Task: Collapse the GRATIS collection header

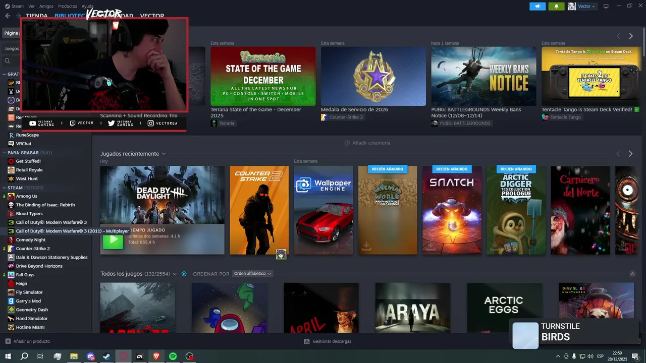Action: (x=4, y=74)
